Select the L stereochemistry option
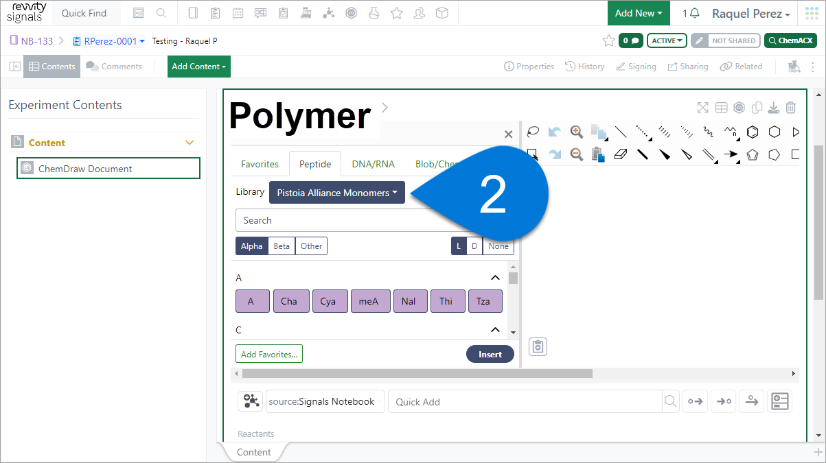826x463 pixels. coord(459,246)
